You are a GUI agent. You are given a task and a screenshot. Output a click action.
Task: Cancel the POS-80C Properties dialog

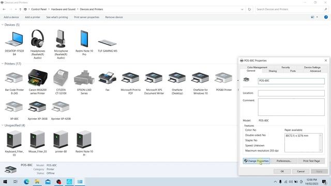tap(300, 171)
